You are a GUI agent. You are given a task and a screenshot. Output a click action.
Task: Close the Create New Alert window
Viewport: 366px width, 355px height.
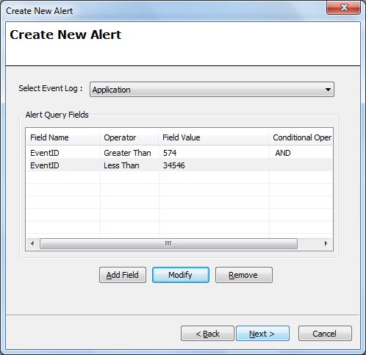click(344, 7)
